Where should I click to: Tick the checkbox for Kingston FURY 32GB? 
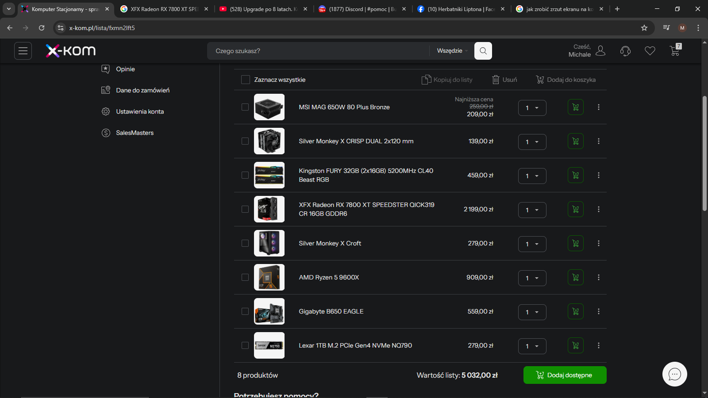245,175
